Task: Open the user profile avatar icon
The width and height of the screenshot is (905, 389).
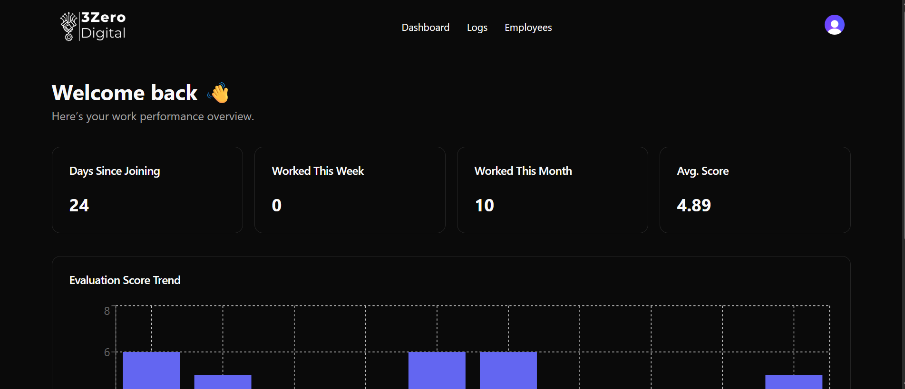Action: pos(834,25)
